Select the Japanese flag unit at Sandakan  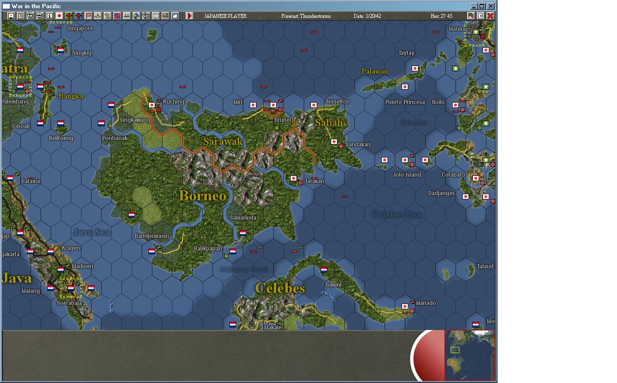tap(334, 142)
